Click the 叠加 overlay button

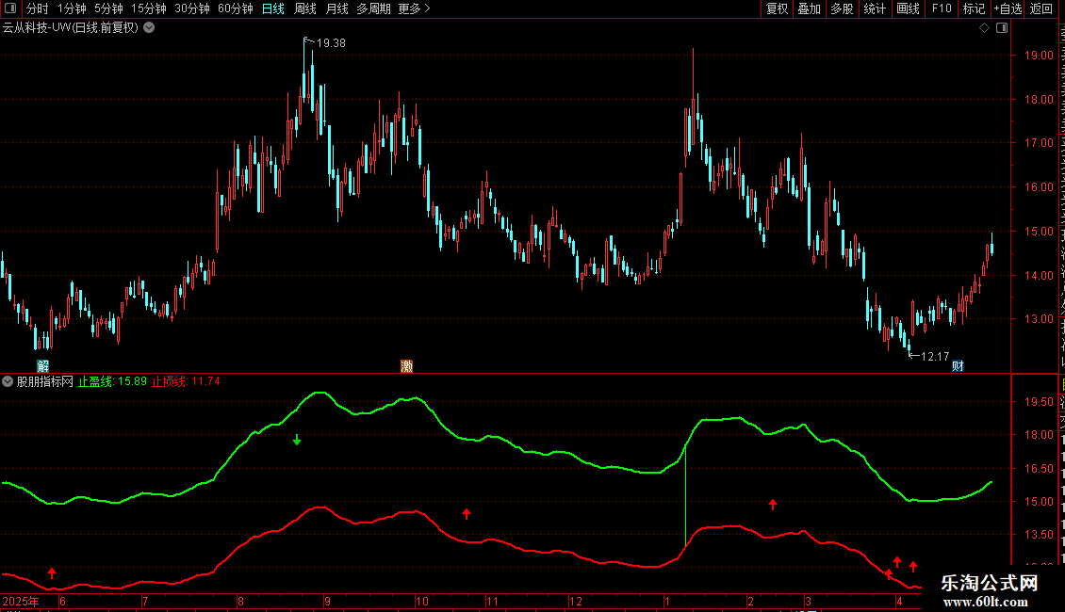pos(810,8)
